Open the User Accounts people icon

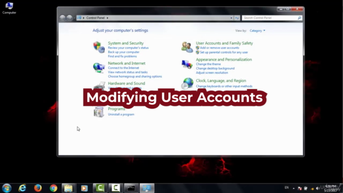[x=187, y=47]
